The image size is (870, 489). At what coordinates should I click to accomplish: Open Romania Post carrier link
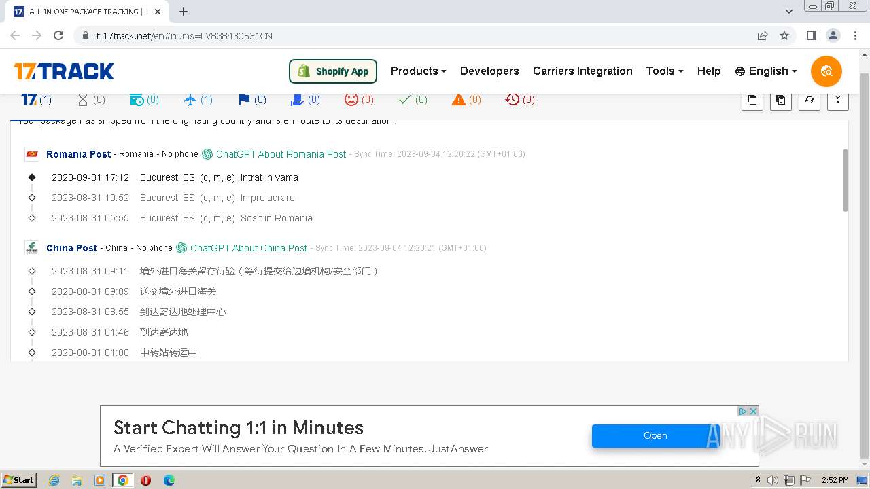(79, 154)
